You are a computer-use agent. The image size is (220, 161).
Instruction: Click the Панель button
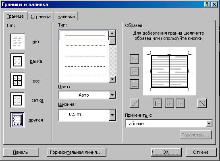(21, 152)
